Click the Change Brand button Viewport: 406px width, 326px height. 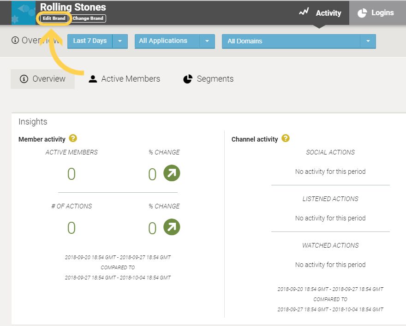tap(88, 18)
